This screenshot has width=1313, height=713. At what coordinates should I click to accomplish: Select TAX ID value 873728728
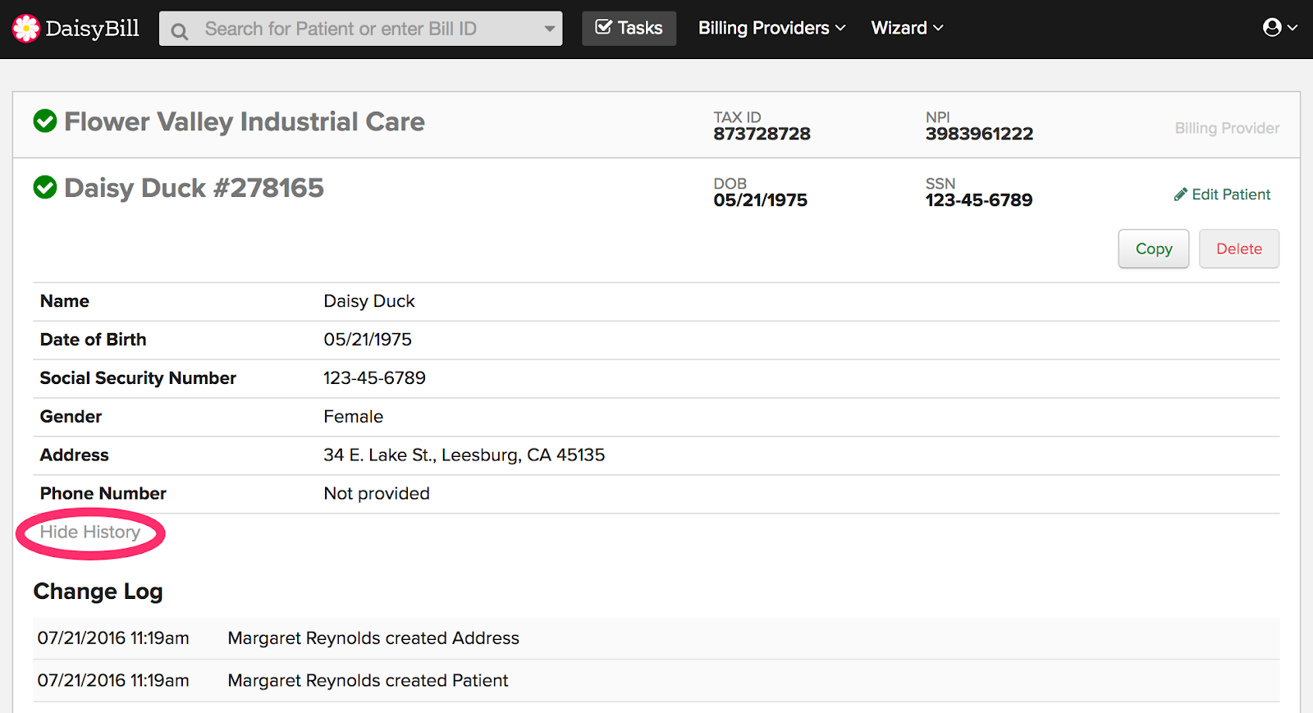pyautogui.click(x=762, y=134)
